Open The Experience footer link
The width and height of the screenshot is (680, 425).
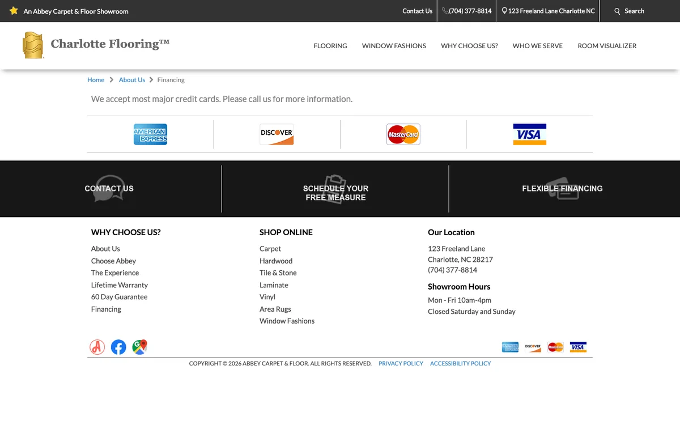coord(115,273)
